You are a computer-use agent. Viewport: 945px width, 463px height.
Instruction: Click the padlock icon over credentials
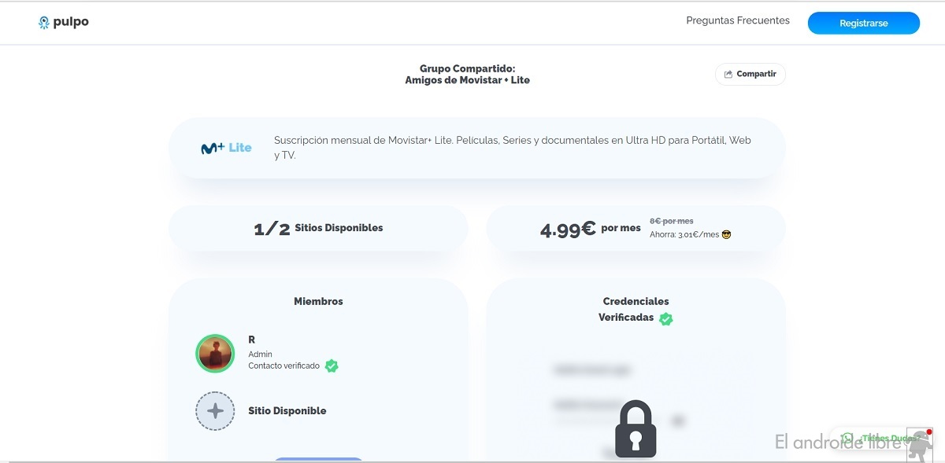pyautogui.click(x=636, y=428)
